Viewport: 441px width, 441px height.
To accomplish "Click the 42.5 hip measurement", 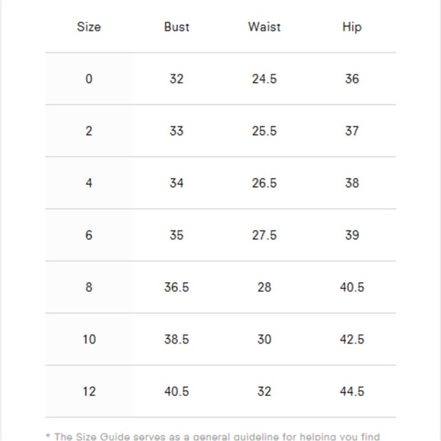I will click(352, 339).
